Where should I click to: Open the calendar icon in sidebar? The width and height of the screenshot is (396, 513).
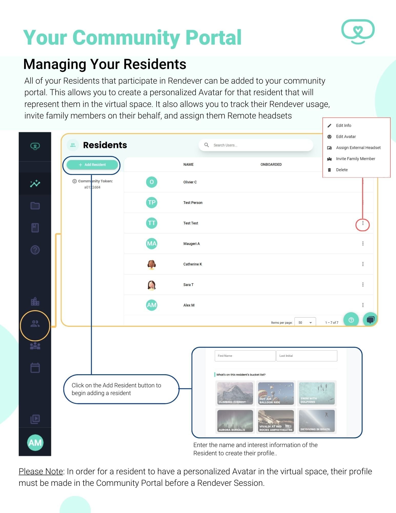click(x=35, y=368)
